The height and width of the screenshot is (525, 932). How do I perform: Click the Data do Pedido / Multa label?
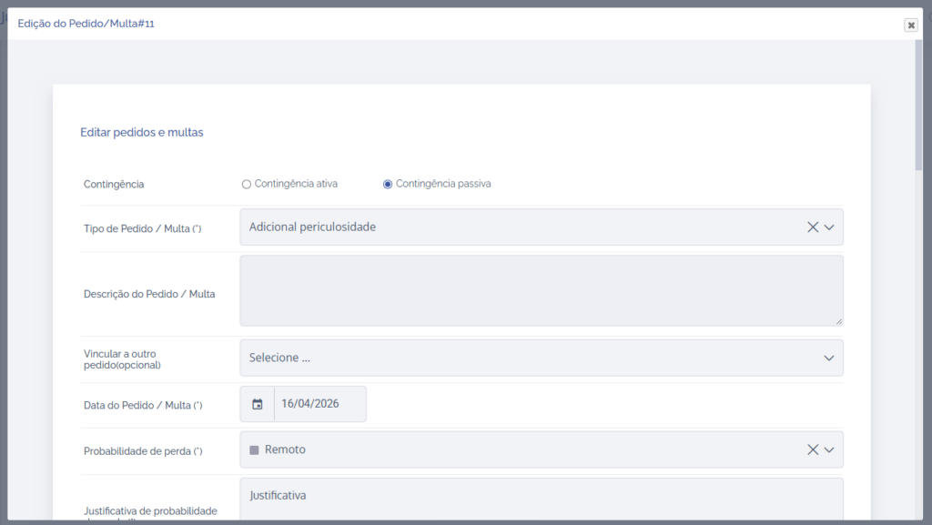(x=142, y=405)
